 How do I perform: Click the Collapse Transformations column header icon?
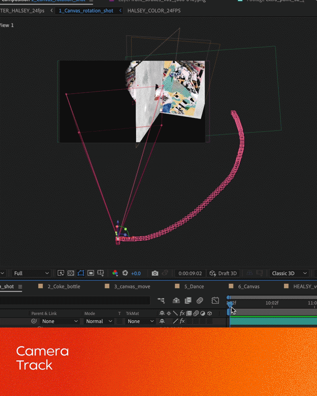tap(169, 313)
